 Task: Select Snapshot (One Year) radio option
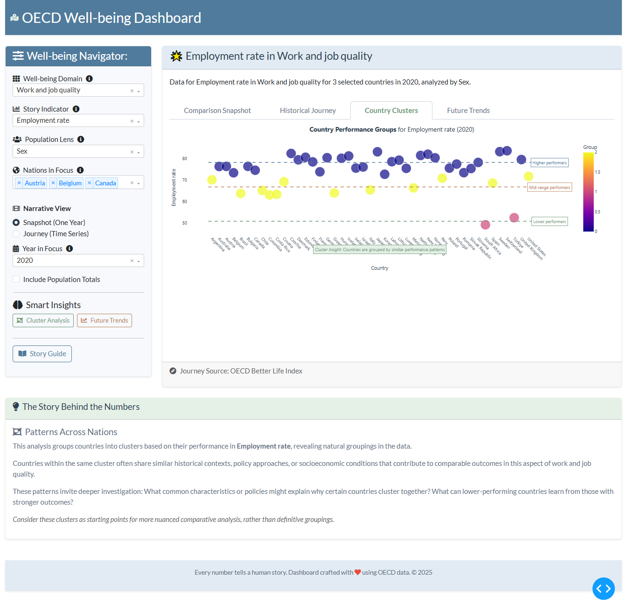click(x=16, y=223)
